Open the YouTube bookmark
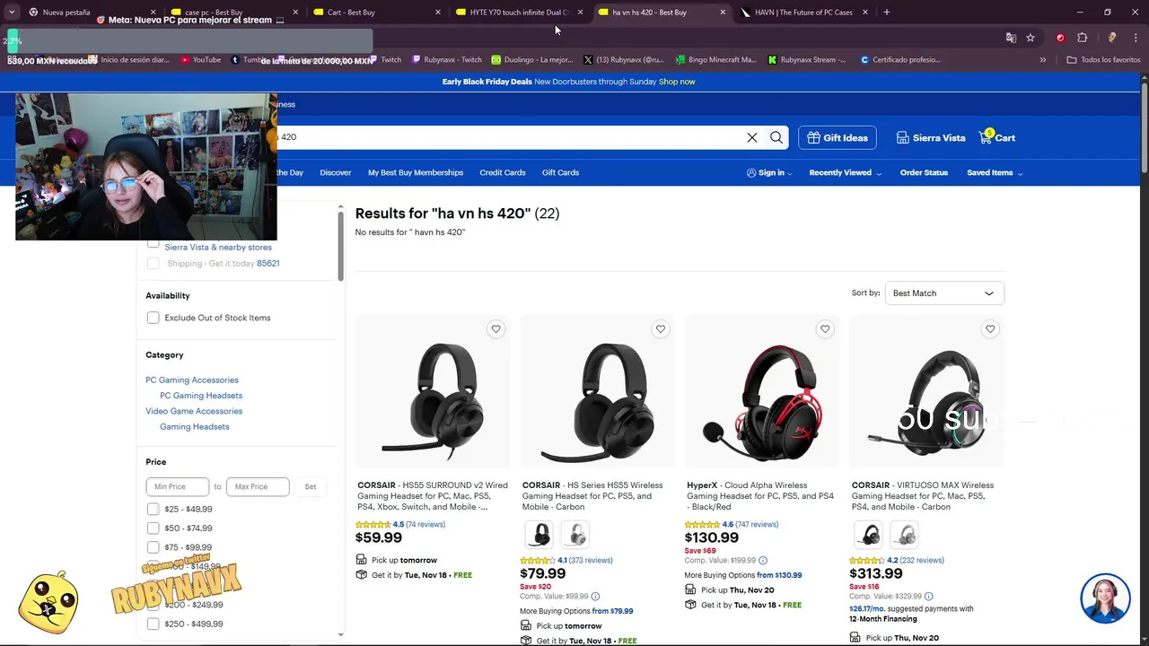1149x646 pixels. pyautogui.click(x=201, y=60)
